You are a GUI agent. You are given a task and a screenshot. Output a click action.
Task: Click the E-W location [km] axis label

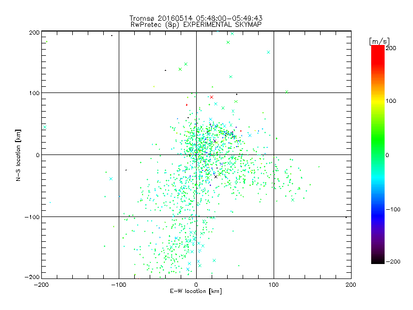point(196,291)
